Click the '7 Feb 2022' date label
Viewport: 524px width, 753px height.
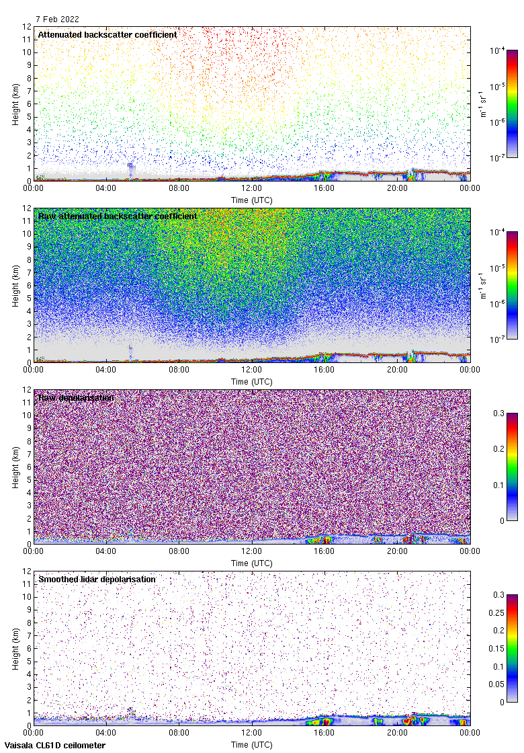click(58, 19)
